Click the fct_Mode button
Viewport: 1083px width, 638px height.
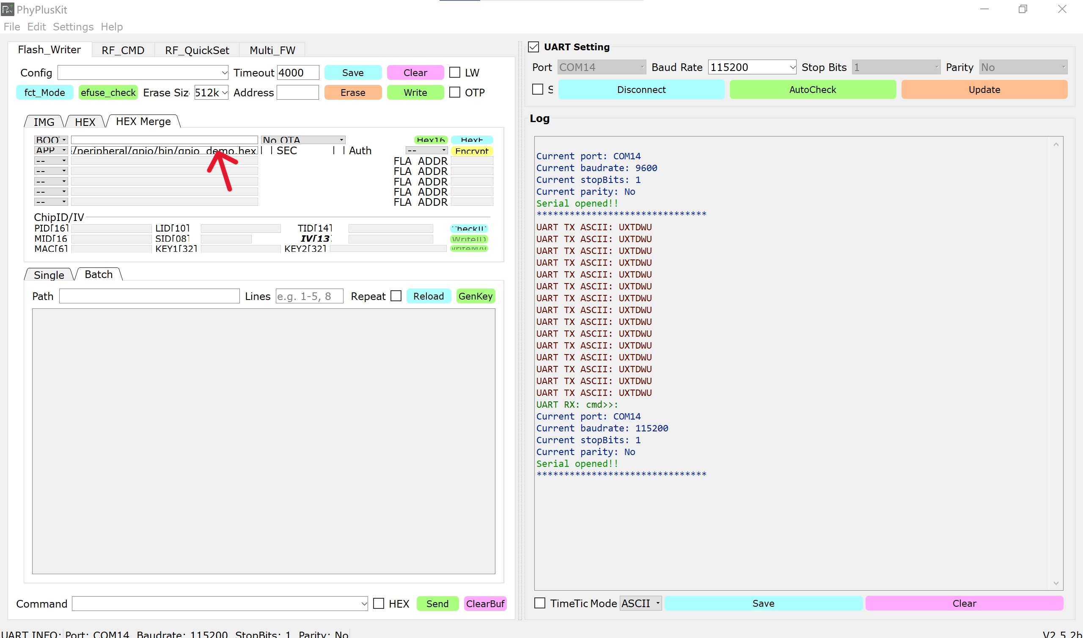(x=45, y=93)
